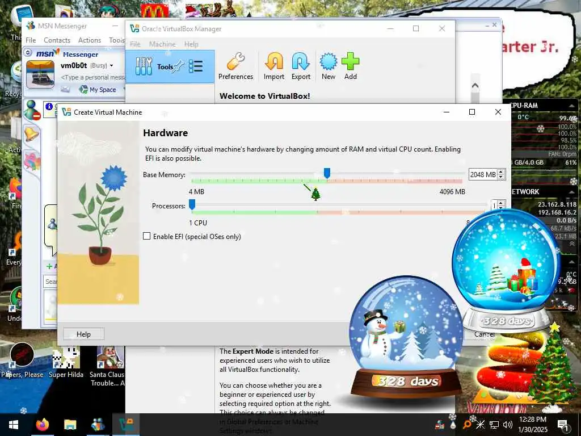This screenshot has width=581, height=436.
Task: Click the Export appliance icon
Action: [301, 67]
